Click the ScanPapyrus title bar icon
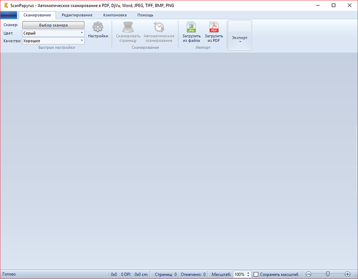This screenshot has height=279, width=358. (x=6, y=5)
